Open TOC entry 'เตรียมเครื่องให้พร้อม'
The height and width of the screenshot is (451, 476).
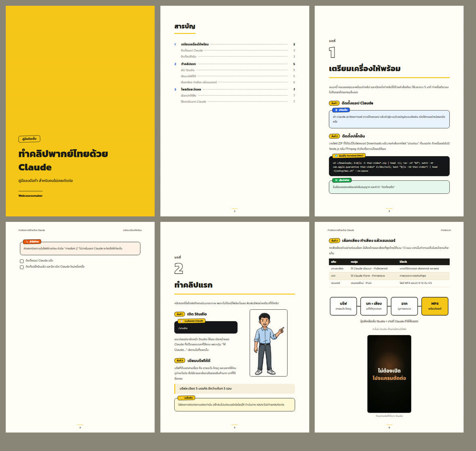click(x=234, y=44)
